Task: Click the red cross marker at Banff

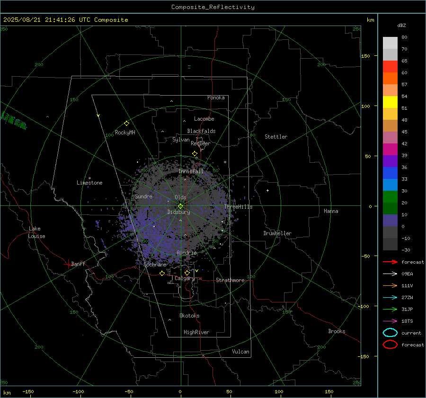Action: click(x=68, y=264)
